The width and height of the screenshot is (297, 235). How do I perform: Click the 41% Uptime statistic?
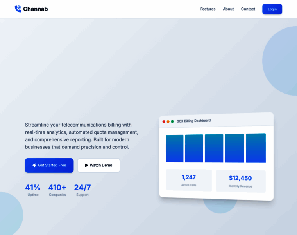click(x=33, y=190)
